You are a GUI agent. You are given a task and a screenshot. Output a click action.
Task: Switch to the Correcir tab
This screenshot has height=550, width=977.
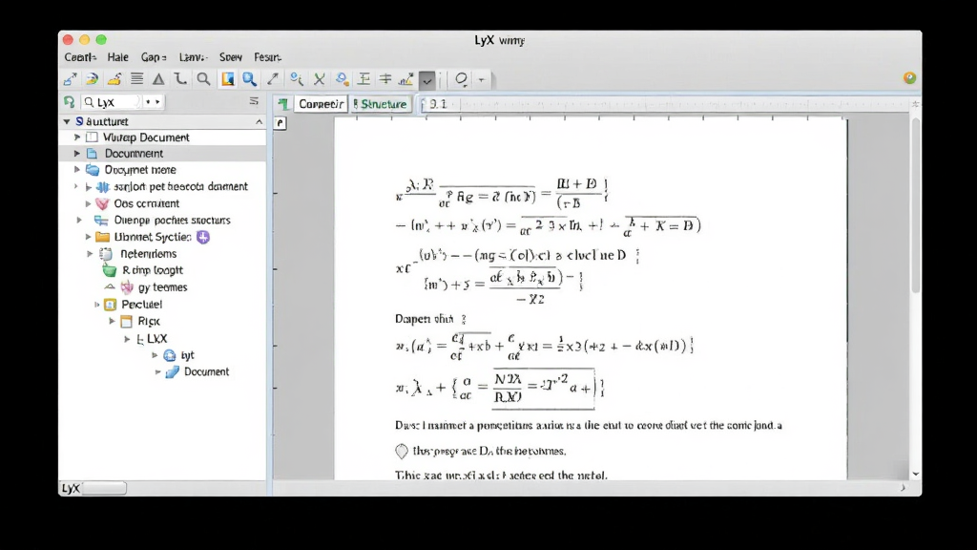click(x=321, y=104)
